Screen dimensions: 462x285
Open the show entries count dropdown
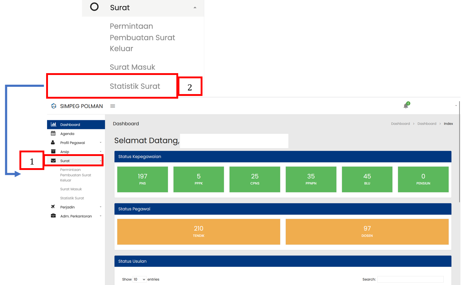click(x=140, y=279)
